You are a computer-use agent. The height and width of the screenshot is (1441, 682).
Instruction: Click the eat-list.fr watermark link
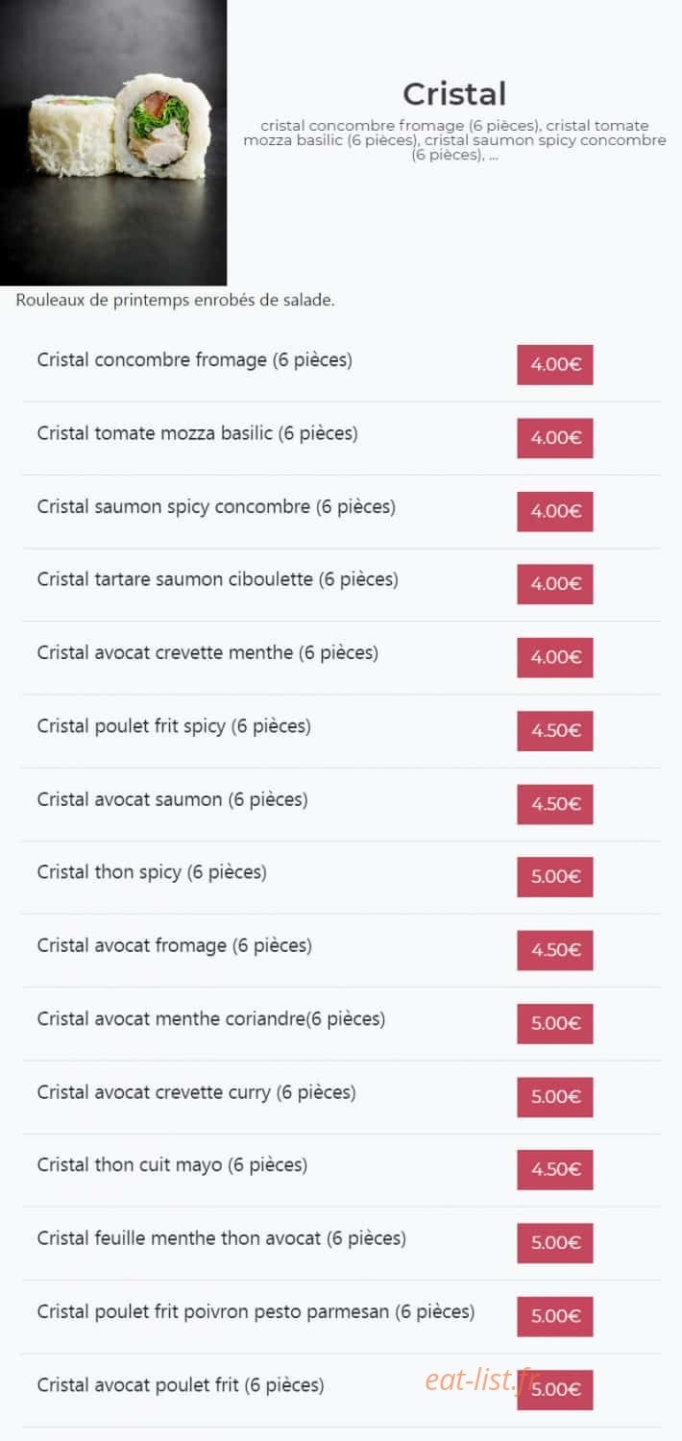tap(482, 1380)
